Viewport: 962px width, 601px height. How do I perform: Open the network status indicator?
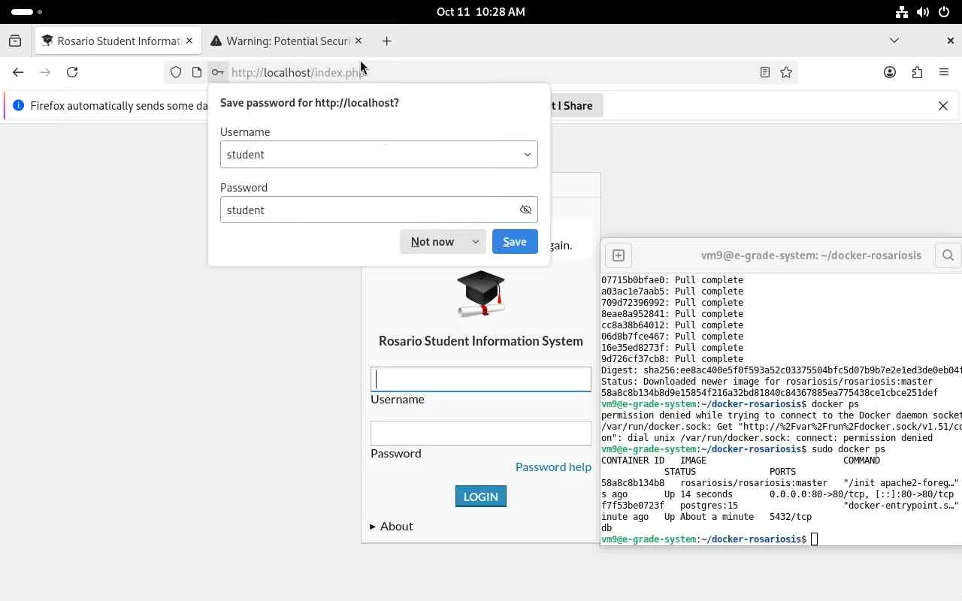(x=902, y=12)
